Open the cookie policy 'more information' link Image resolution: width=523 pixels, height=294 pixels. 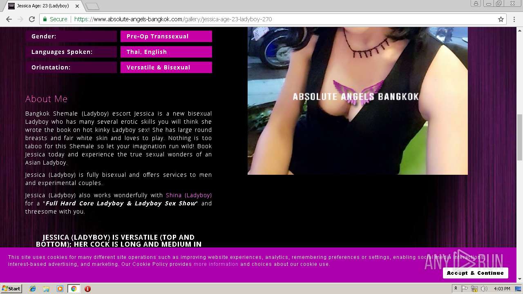click(x=216, y=264)
